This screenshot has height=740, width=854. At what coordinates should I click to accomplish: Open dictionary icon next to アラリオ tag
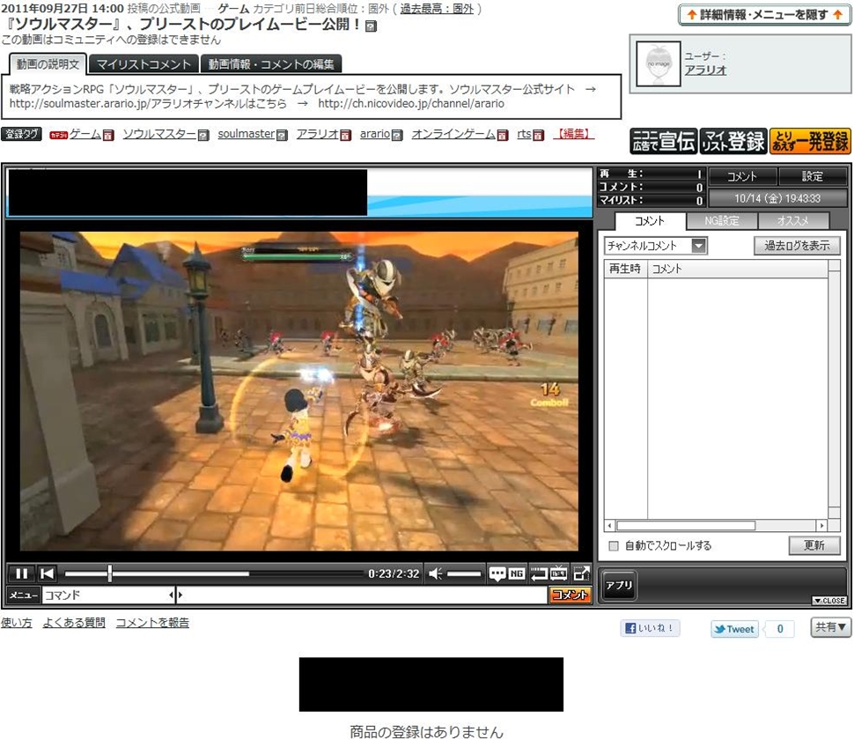(x=345, y=135)
